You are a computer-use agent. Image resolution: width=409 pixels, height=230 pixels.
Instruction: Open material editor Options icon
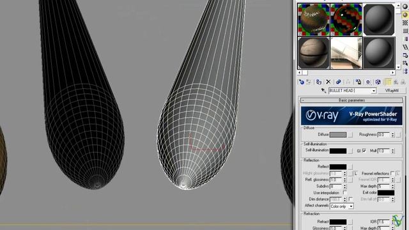[405, 55]
